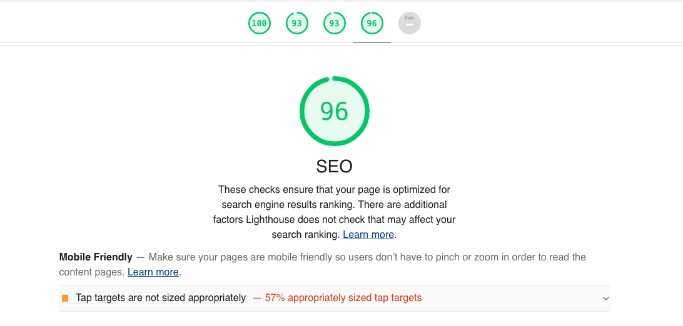Viewport: 683px width, 326px height.
Task: Open 'Learn more' link after 'search ranking'
Action: point(368,235)
